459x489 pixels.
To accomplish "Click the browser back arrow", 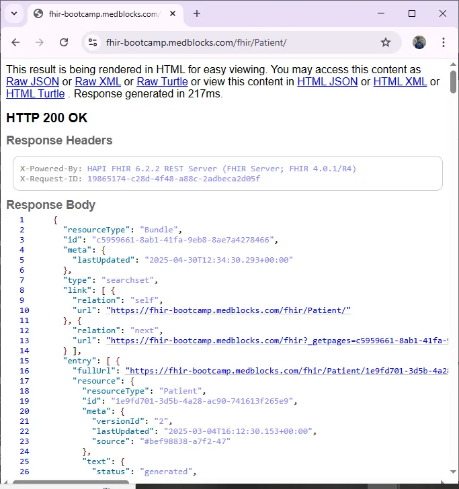I will point(16,42).
